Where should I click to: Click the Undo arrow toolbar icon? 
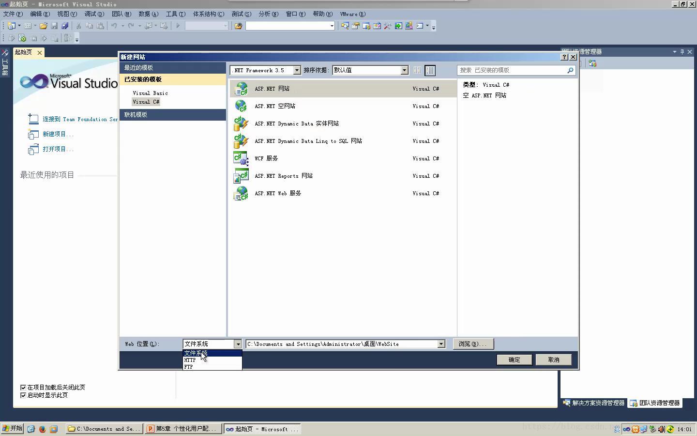pyautogui.click(x=114, y=26)
